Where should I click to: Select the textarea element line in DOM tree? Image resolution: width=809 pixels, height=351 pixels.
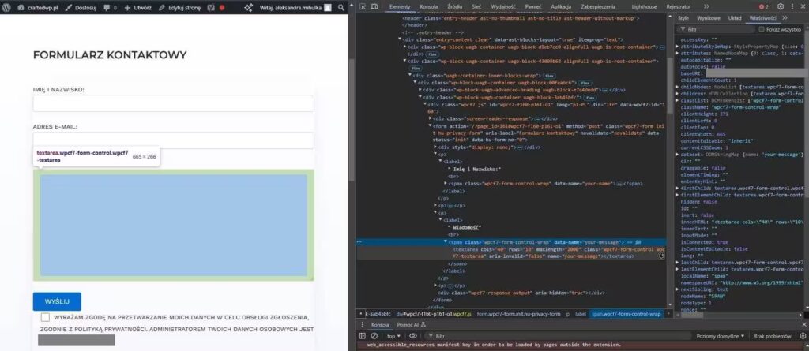[x=557, y=252]
